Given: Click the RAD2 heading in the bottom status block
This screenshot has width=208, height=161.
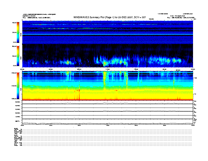Looking at the screenshot, I should (16, 128).
